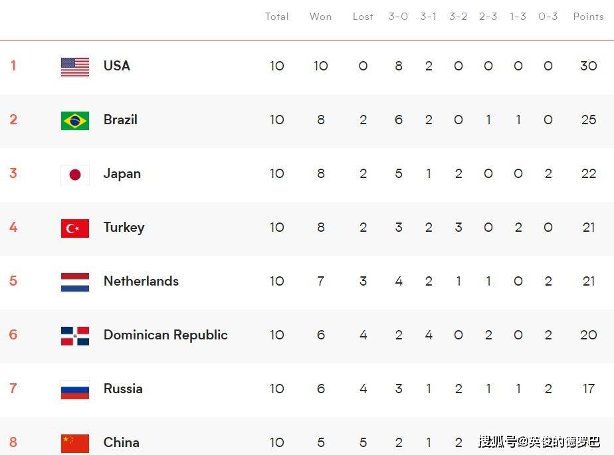Select the Total column header
Screen dimensions: 614x455
click(276, 17)
